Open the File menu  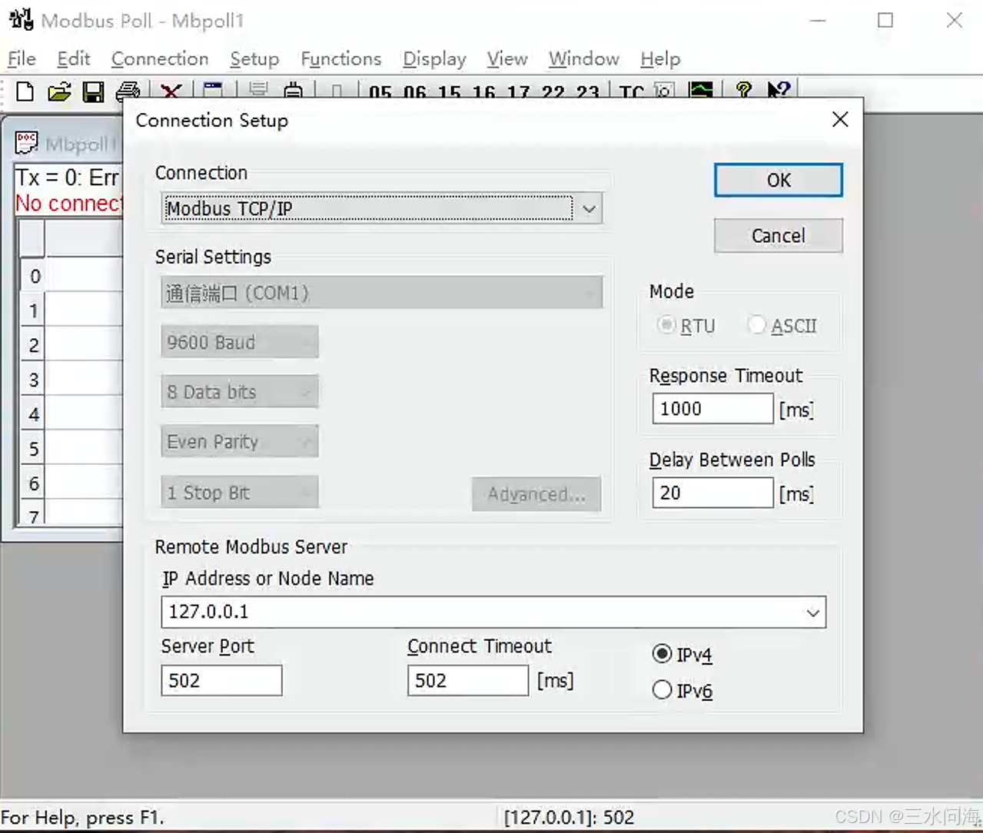pyautogui.click(x=22, y=59)
